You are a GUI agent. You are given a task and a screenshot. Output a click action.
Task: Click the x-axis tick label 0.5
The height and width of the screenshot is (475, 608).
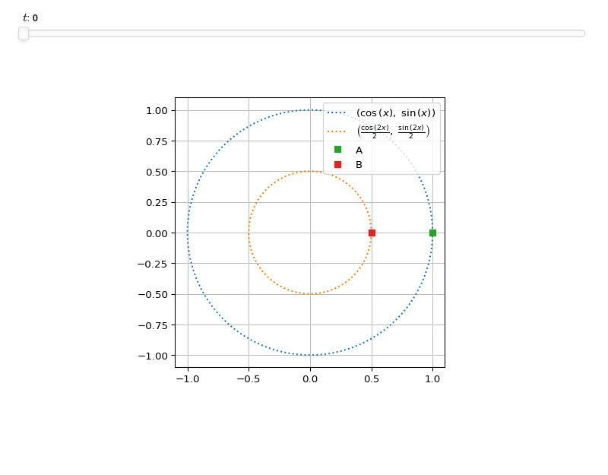[x=372, y=379]
